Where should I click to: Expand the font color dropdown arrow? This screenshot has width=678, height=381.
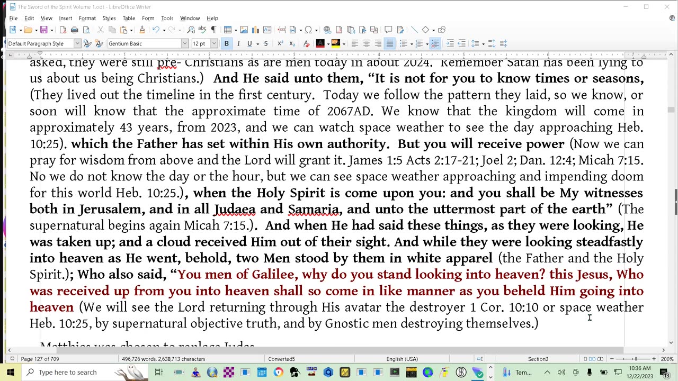tap(327, 43)
